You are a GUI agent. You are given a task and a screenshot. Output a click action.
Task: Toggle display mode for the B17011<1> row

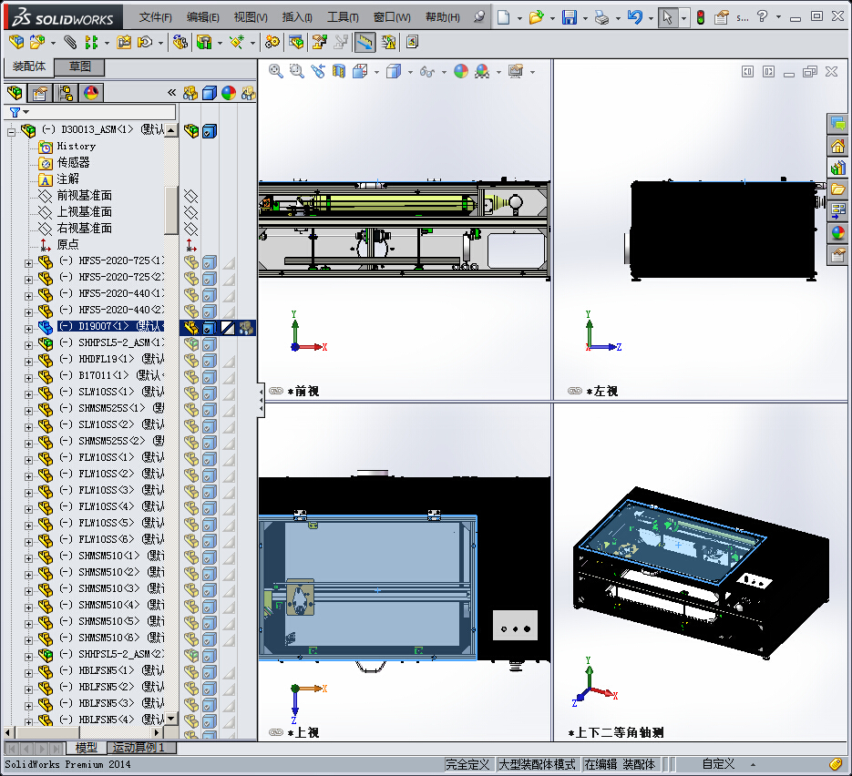(x=210, y=377)
